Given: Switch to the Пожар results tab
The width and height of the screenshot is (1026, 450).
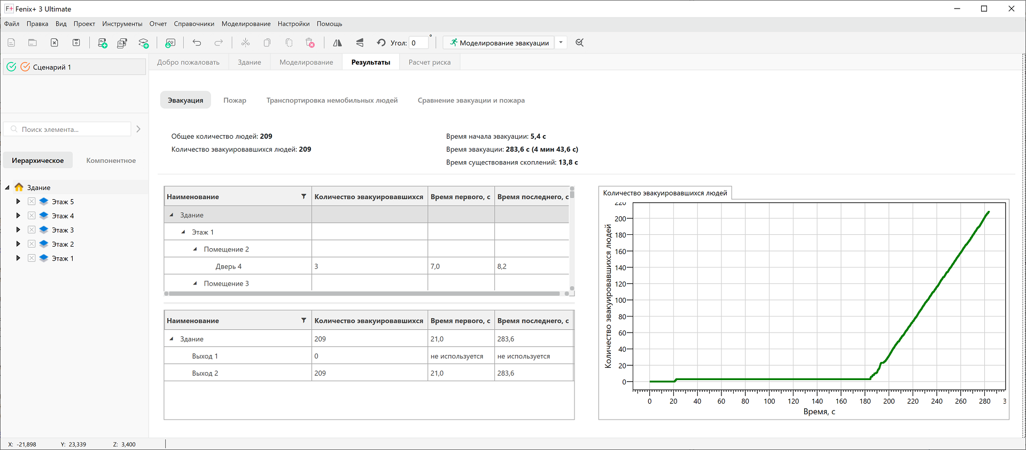Looking at the screenshot, I should [x=235, y=100].
